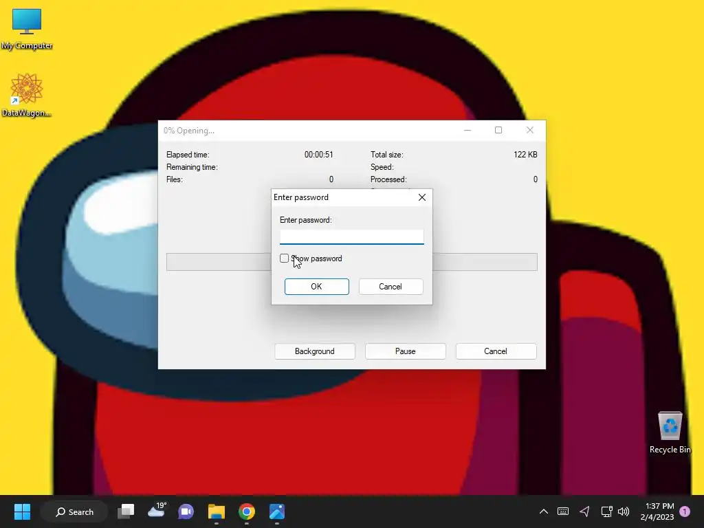Open the weather widget showing 19°

point(157,511)
